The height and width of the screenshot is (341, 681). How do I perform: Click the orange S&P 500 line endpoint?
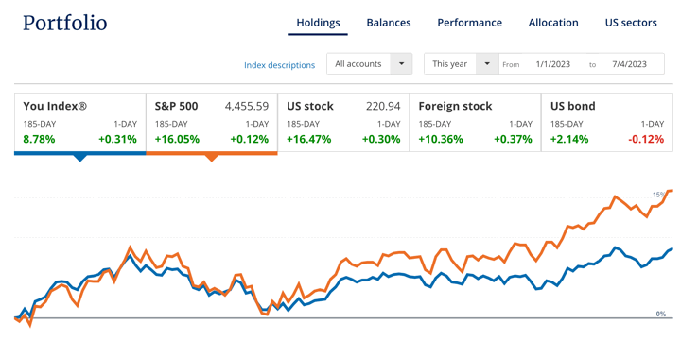click(x=671, y=191)
